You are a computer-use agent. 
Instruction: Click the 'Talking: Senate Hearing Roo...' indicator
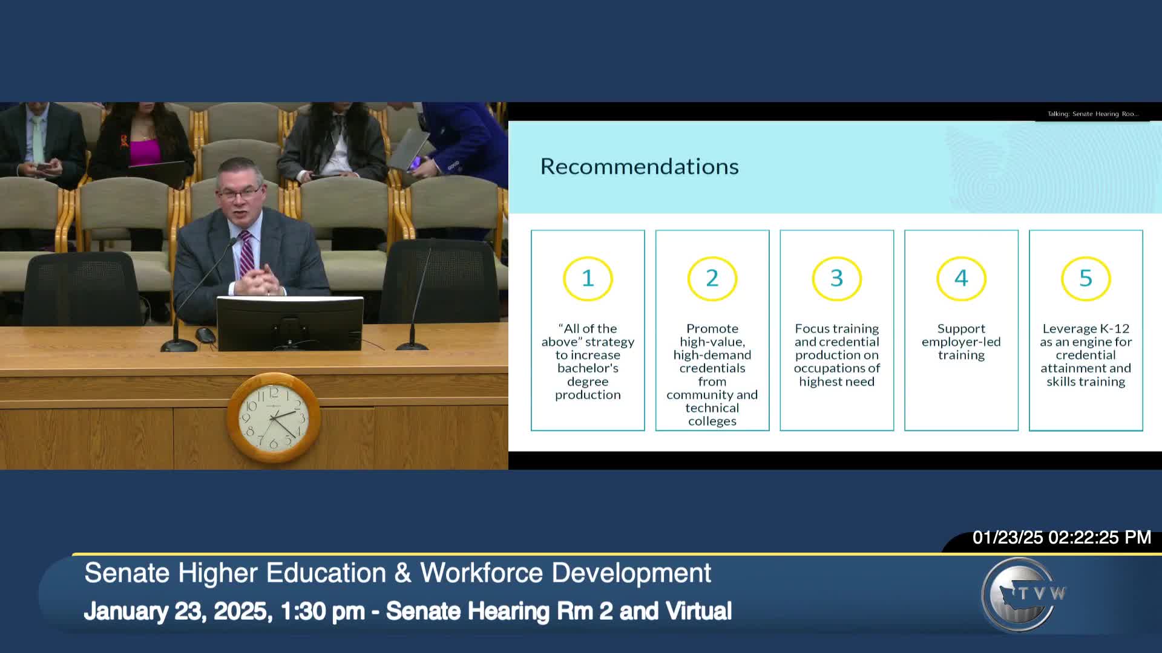tap(1092, 114)
